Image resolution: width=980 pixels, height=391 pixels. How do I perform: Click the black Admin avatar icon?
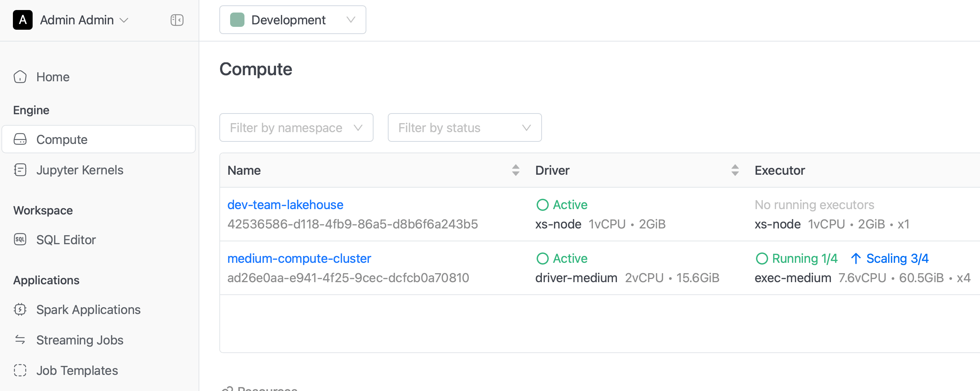pyautogui.click(x=23, y=20)
